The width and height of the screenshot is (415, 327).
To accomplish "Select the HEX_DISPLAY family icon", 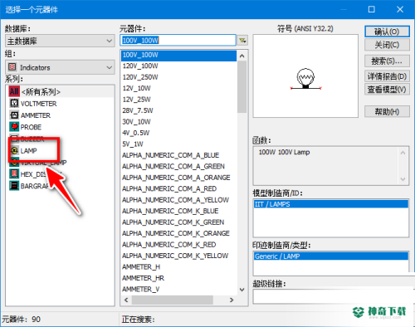I will click(14, 174).
